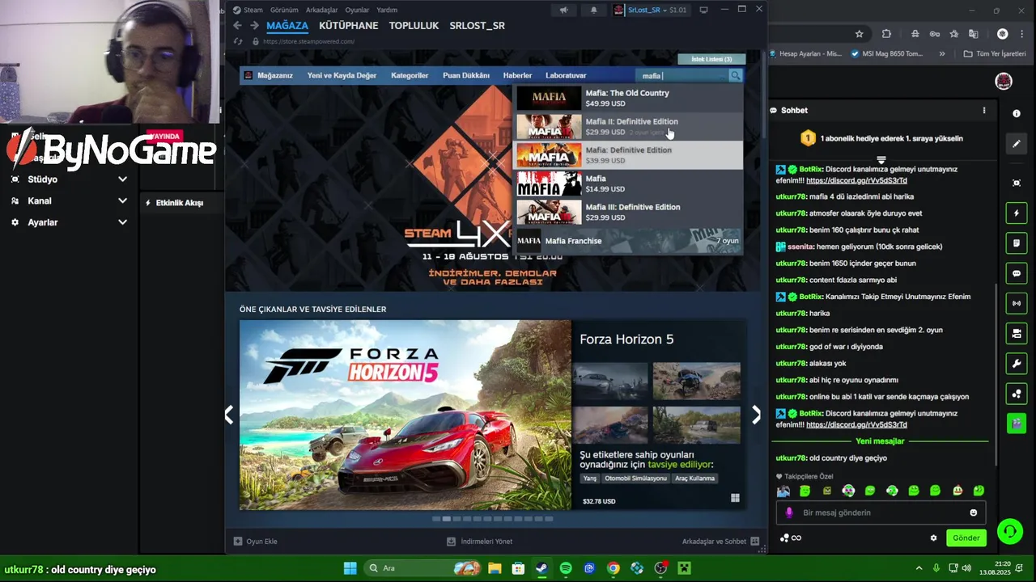Expand the Ayarlar sidebar section
The image size is (1036, 582).
coord(68,222)
